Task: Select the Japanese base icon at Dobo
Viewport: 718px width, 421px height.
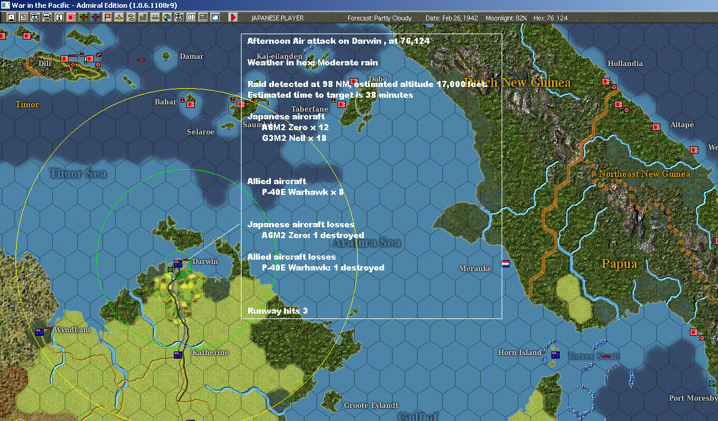Action: [x=354, y=82]
